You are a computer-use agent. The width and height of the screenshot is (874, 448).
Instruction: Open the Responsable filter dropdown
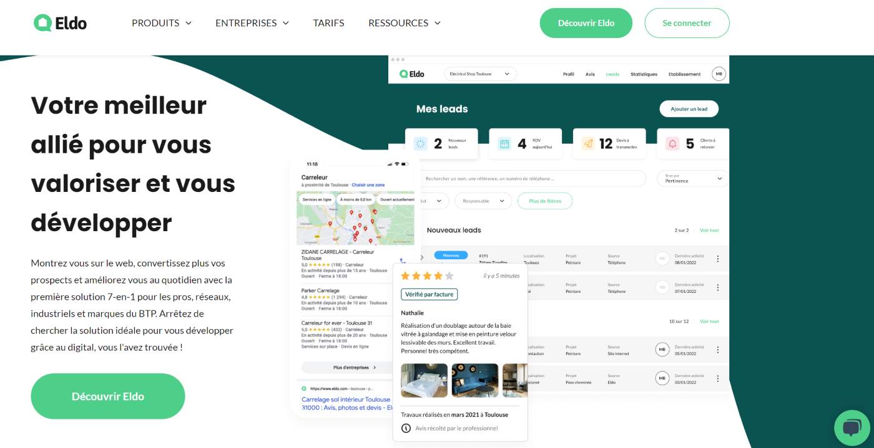483,201
